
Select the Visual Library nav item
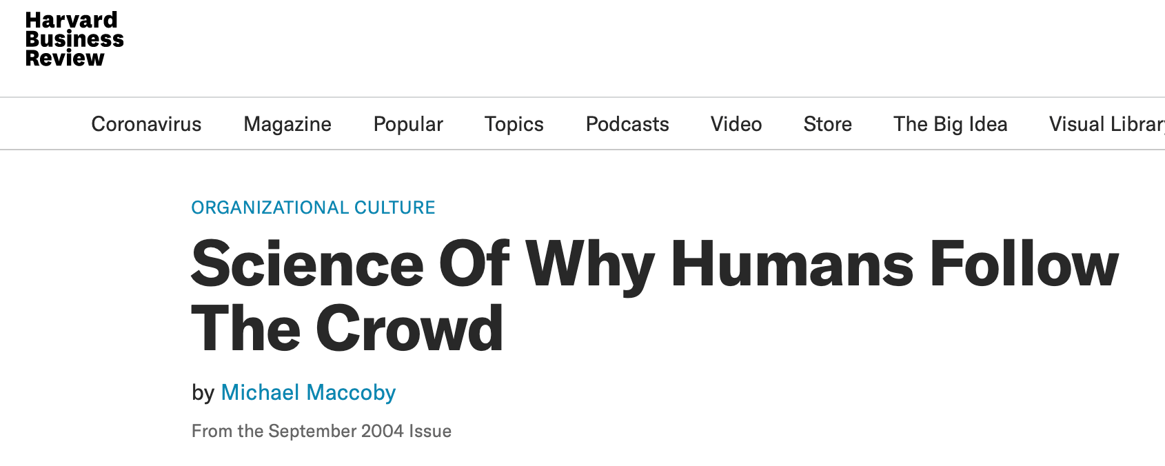[x=1107, y=124]
